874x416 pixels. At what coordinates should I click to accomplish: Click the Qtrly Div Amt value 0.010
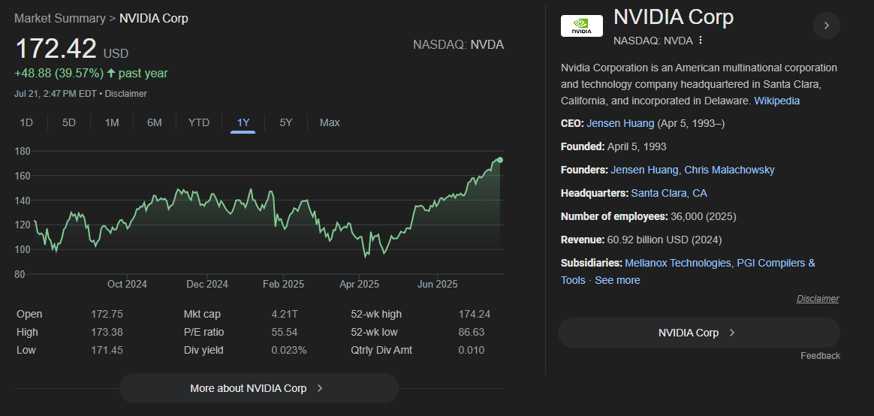click(472, 350)
